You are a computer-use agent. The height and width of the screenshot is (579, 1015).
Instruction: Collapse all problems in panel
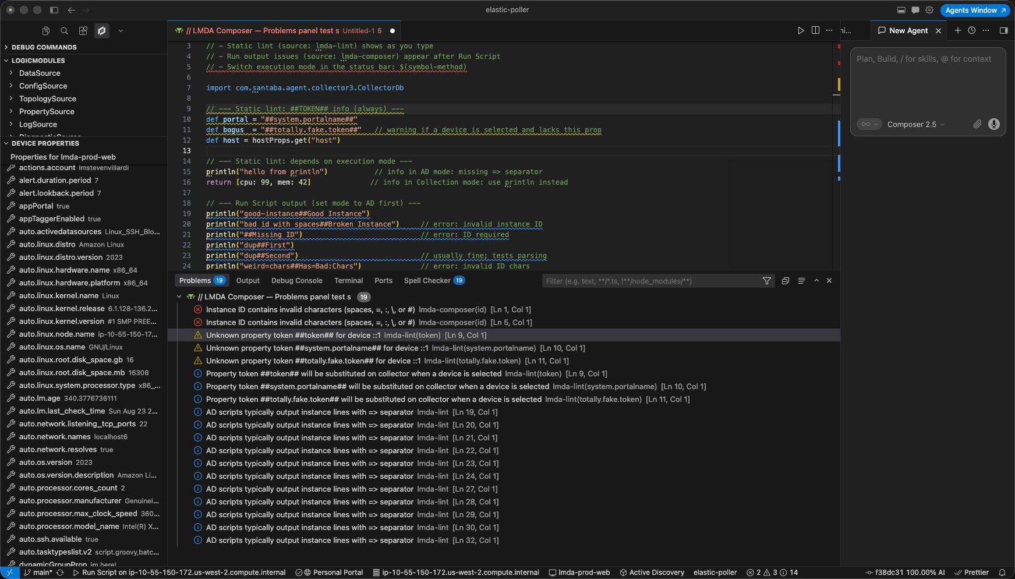786,281
